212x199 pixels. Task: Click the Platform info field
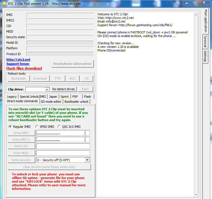pyautogui.click(x=60, y=48)
